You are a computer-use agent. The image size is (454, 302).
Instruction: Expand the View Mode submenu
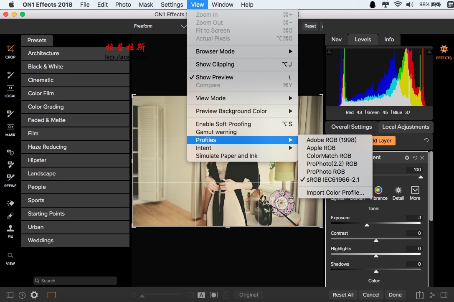(x=242, y=98)
